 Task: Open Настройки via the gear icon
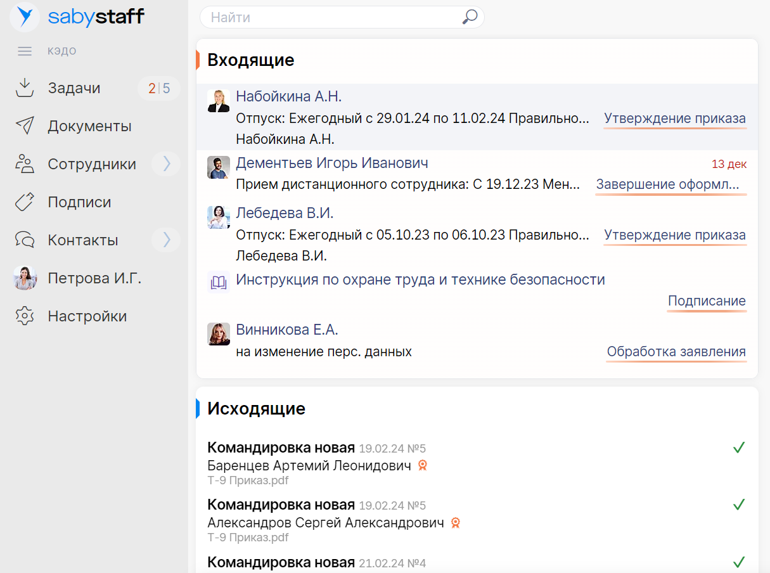(24, 316)
